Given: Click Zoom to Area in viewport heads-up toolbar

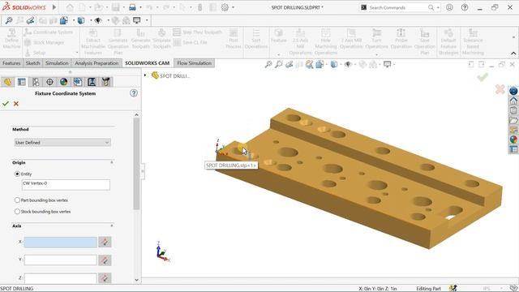Looking at the screenshot, I should click(x=279, y=64).
